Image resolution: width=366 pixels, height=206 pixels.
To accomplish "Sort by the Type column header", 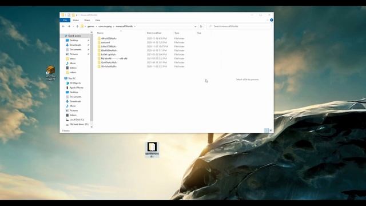I will coord(177,33).
